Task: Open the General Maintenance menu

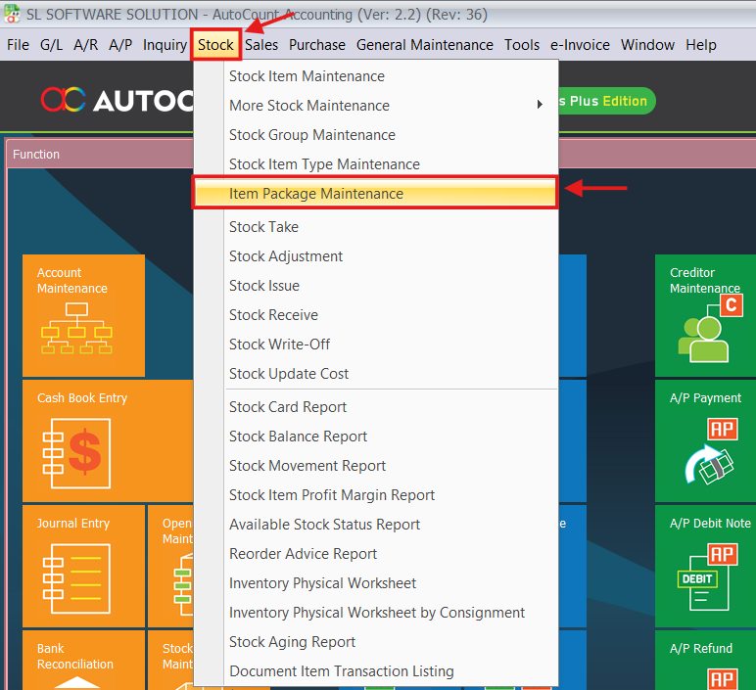Action: pyautogui.click(x=425, y=45)
